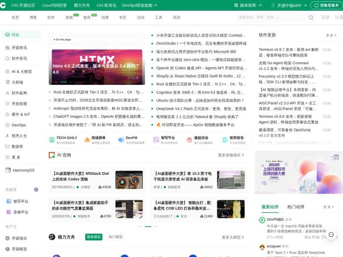343x257 pixels.
Task: Switch to the 热门动弹 tab
Action: (295, 207)
